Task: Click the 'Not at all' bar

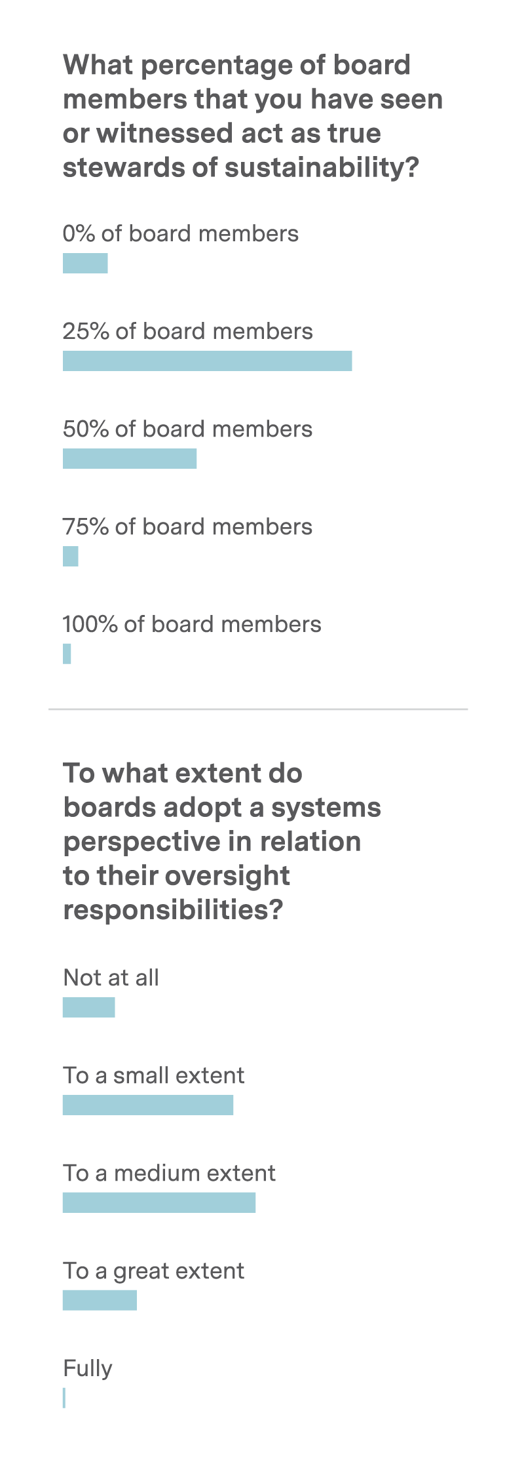Action: pos(89,1008)
